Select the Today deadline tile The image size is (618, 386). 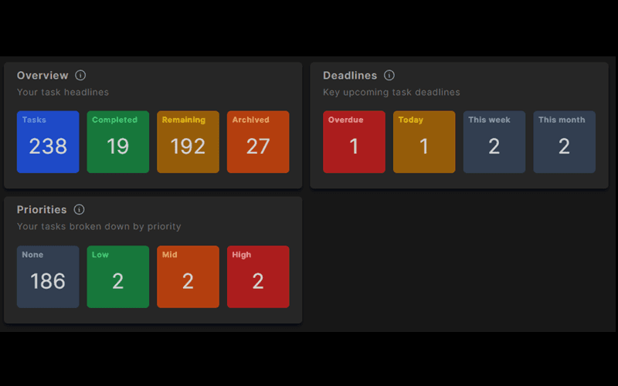click(424, 142)
